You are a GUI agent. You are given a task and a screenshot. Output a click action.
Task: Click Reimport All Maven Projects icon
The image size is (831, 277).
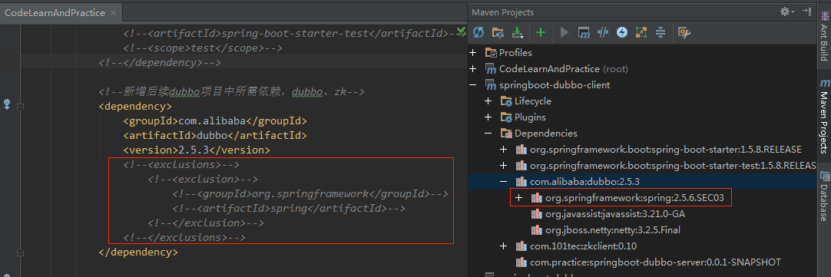[478, 33]
